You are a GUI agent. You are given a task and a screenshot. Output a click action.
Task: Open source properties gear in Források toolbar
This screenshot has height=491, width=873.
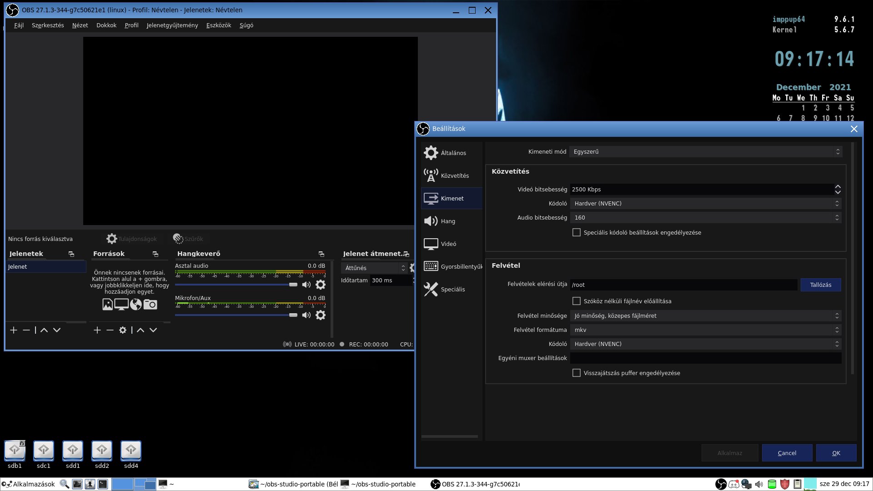(x=123, y=330)
